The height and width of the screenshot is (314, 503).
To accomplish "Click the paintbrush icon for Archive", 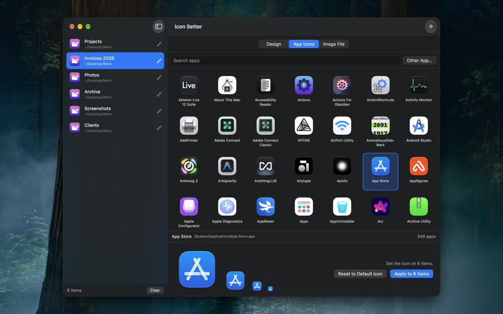I will coord(159,94).
